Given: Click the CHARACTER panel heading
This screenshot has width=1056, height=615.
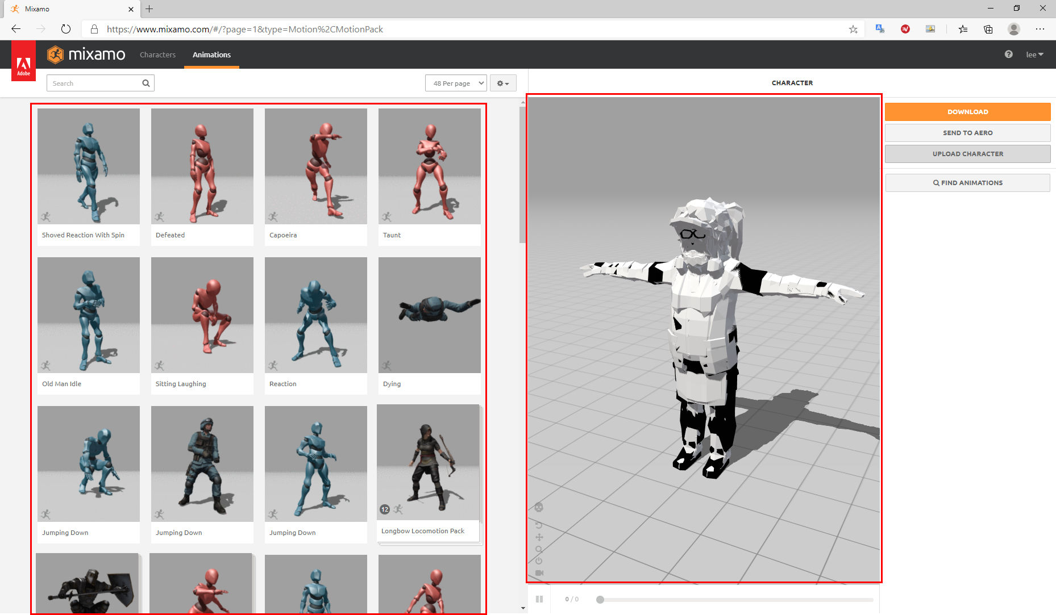Looking at the screenshot, I should click(x=792, y=83).
